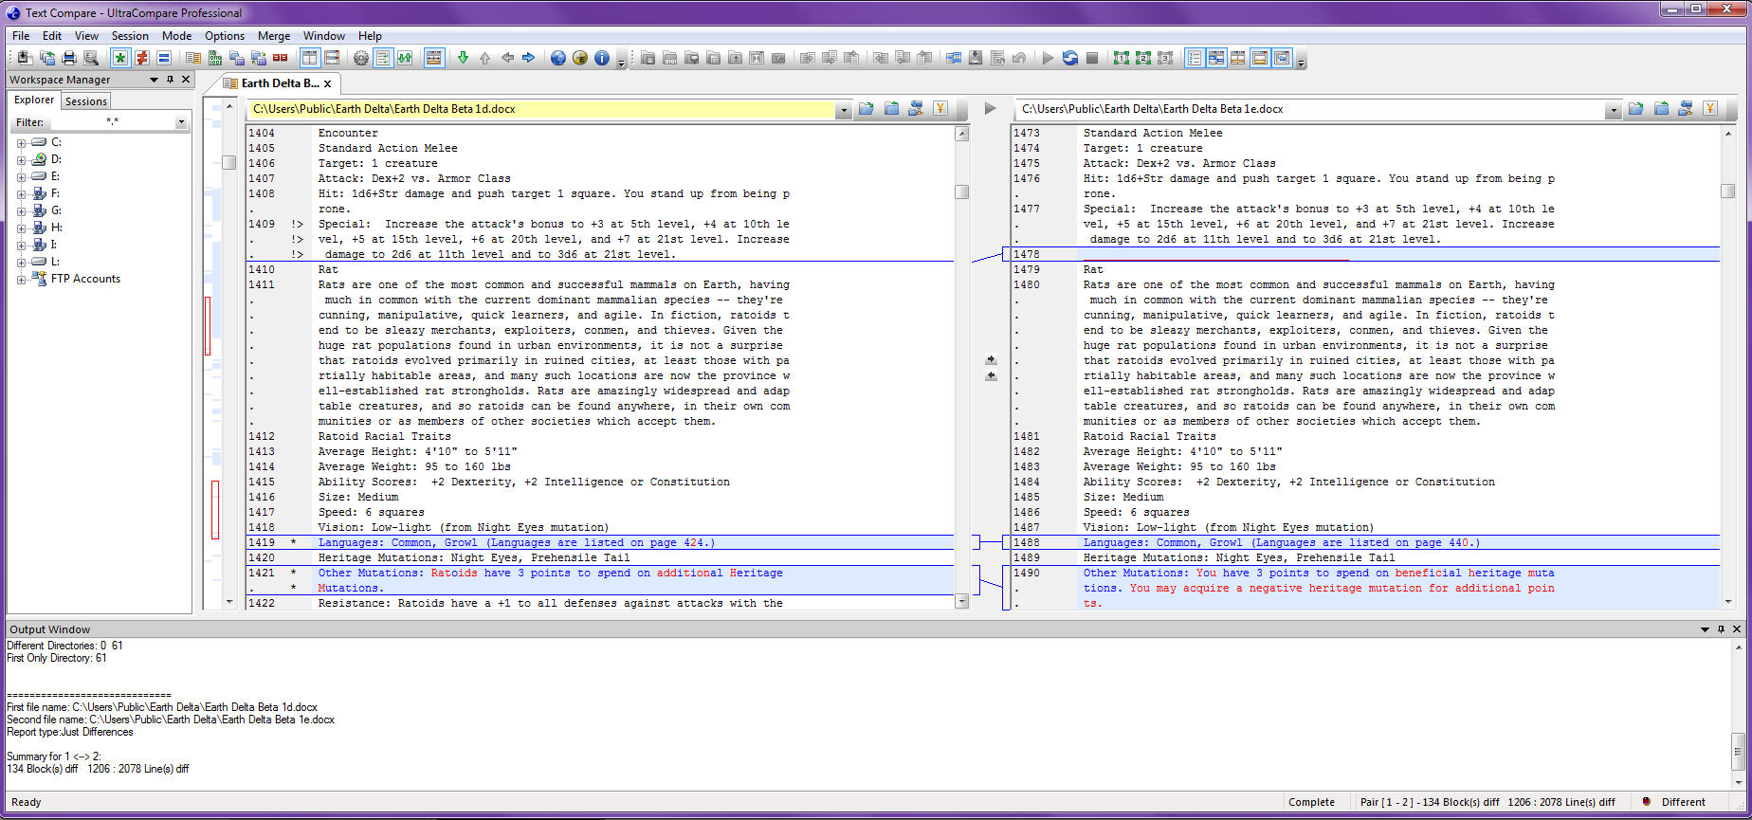This screenshot has width=1752, height=820.
Task: Select pane 2 green-framed icon
Action: [x=1142, y=59]
